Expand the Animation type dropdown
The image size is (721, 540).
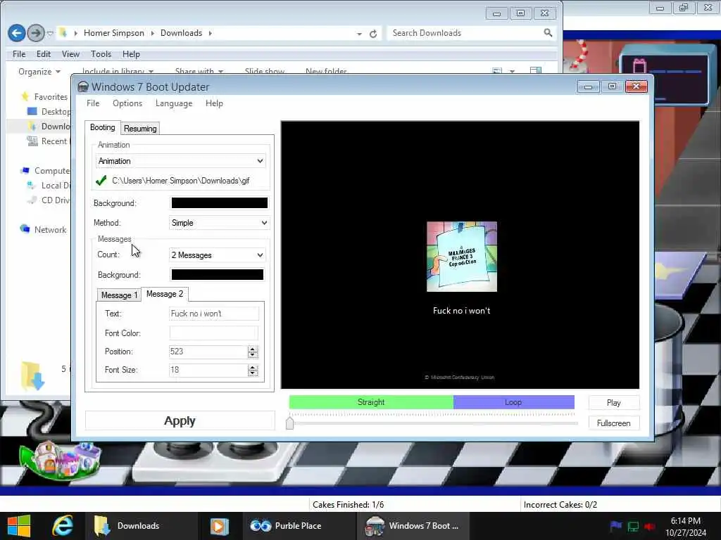[x=181, y=161]
